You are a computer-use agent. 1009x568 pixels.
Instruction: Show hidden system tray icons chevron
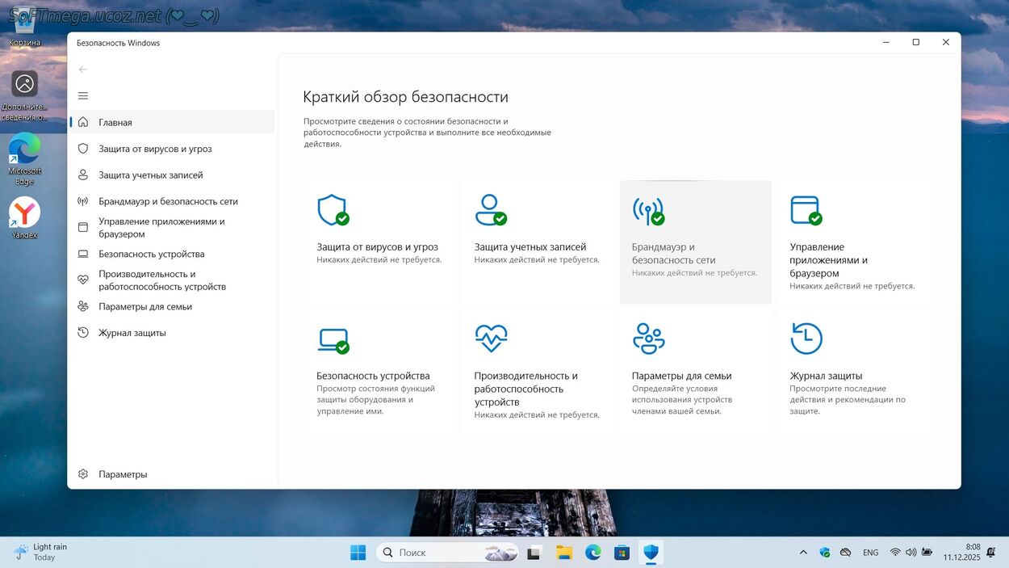[x=803, y=553]
